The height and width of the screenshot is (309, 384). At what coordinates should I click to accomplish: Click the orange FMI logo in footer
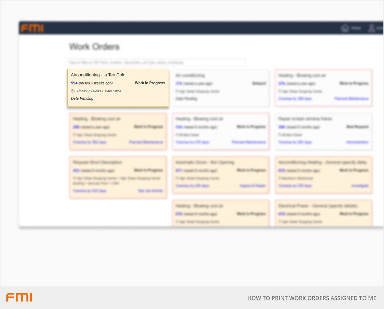(19, 297)
